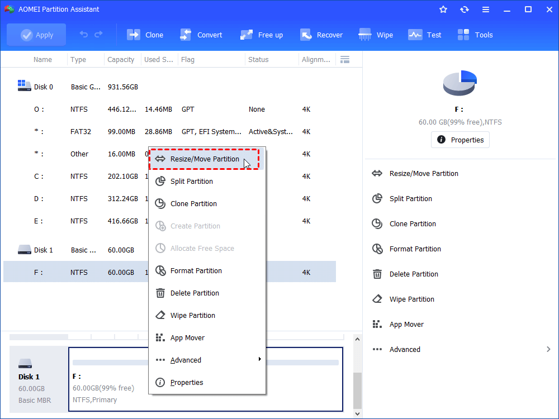Select Clone Partition in context menu
This screenshot has width=559, height=419.
207,204
